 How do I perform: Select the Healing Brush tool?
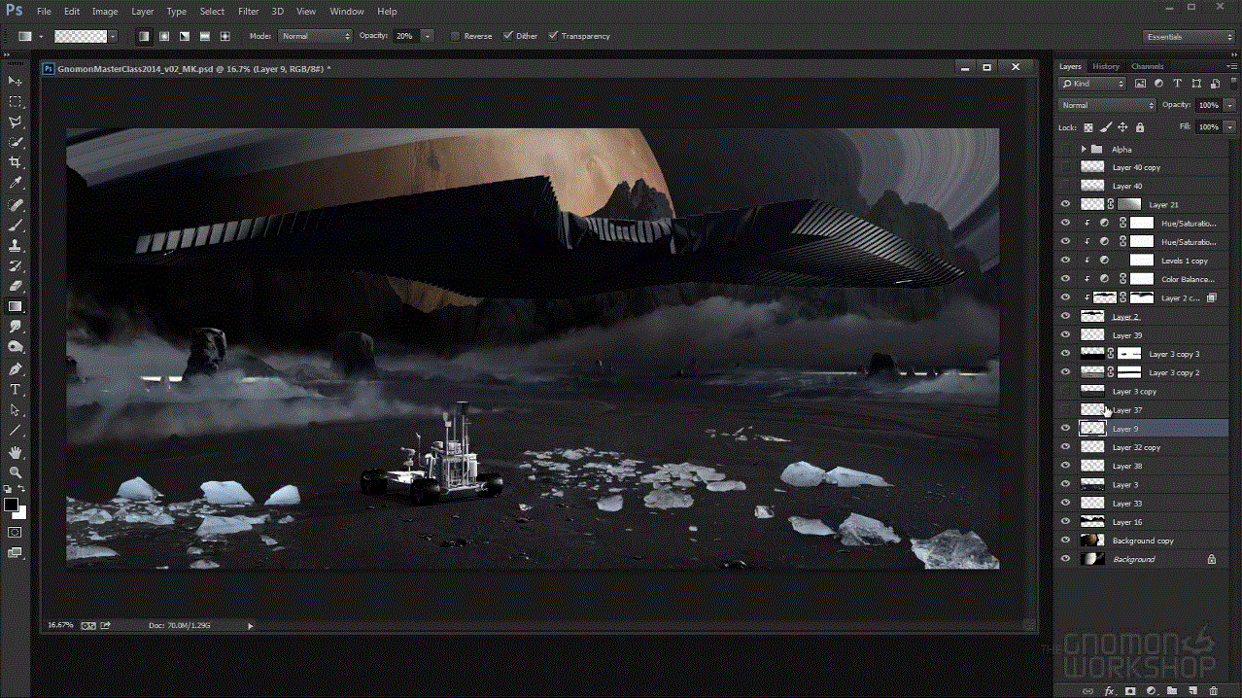(x=15, y=205)
